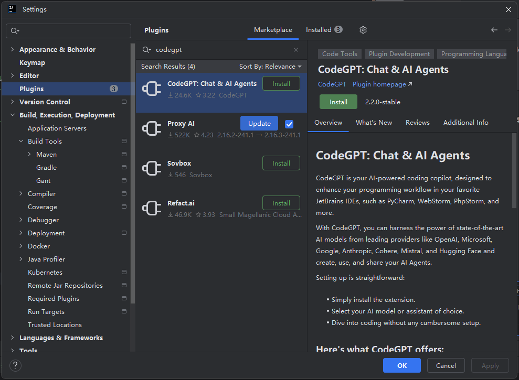519x380 pixels.
Task: Click project-level icon beside Build Tools
Action: (124, 141)
